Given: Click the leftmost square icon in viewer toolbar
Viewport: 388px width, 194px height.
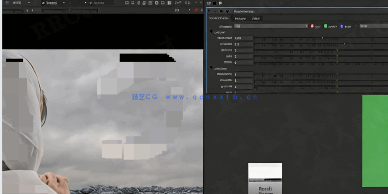Looking at the screenshot, I should (x=127, y=3).
